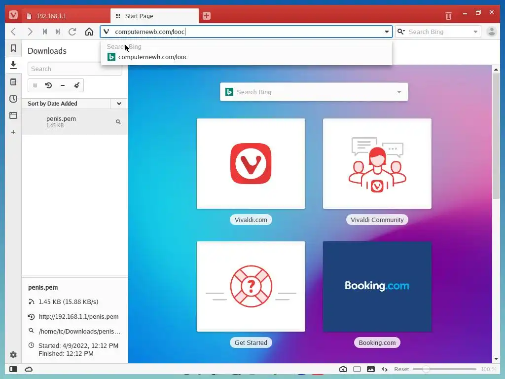Show penis.pem in folder via magnifier icon
The width and height of the screenshot is (505, 379).
(118, 122)
